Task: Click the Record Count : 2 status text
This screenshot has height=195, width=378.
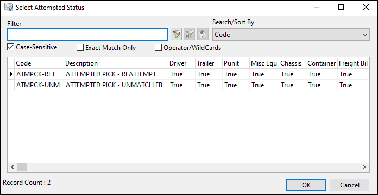Action: (x=27, y=183)
